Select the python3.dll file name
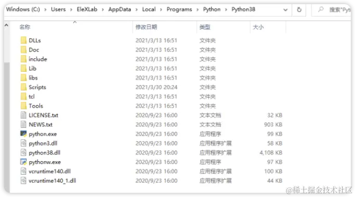This screenshot has width=355, height=197. [43, 143]
